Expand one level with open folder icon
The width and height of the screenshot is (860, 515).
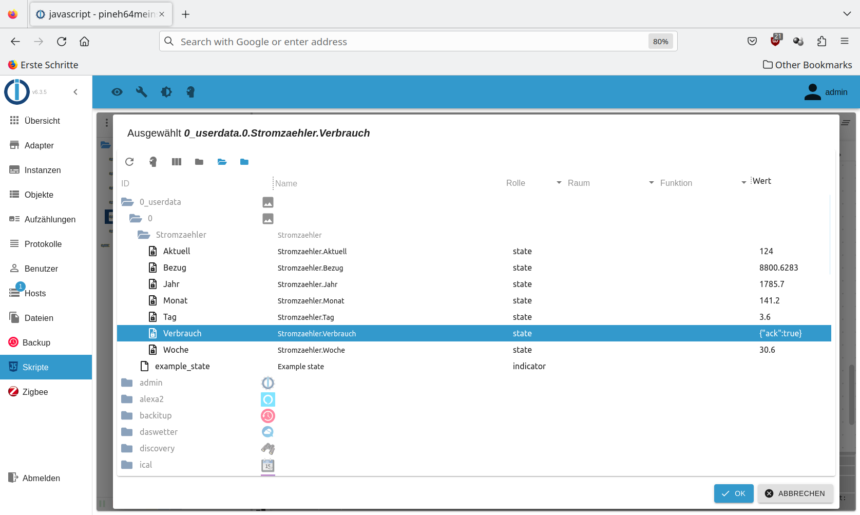(222, 162)
